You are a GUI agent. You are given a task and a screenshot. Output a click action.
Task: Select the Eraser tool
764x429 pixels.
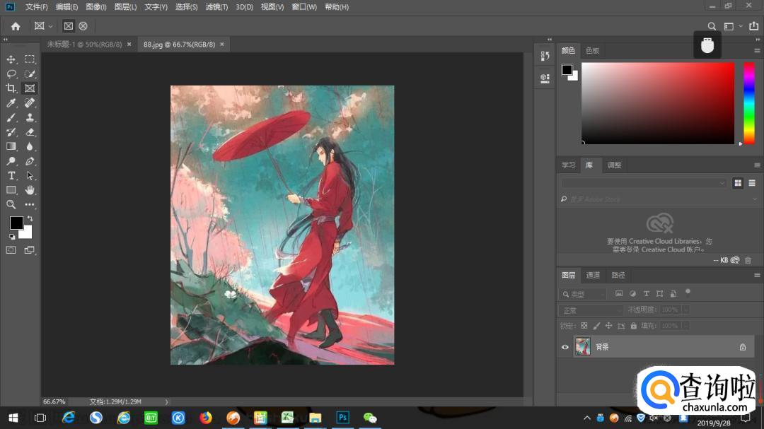(x=30, y=132)
